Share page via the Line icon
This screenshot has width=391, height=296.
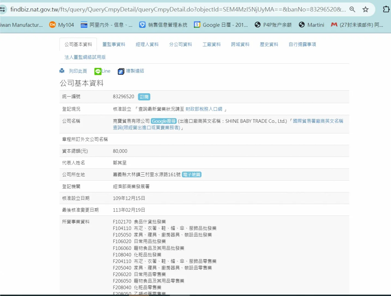pos(98,71)
